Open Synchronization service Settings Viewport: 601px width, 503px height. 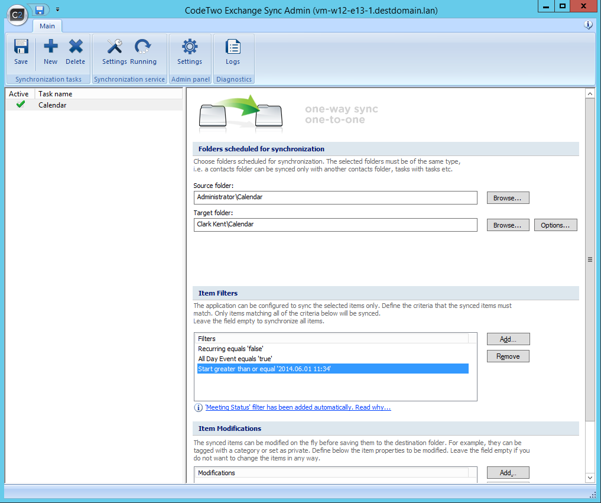click(x=114, y=52)
